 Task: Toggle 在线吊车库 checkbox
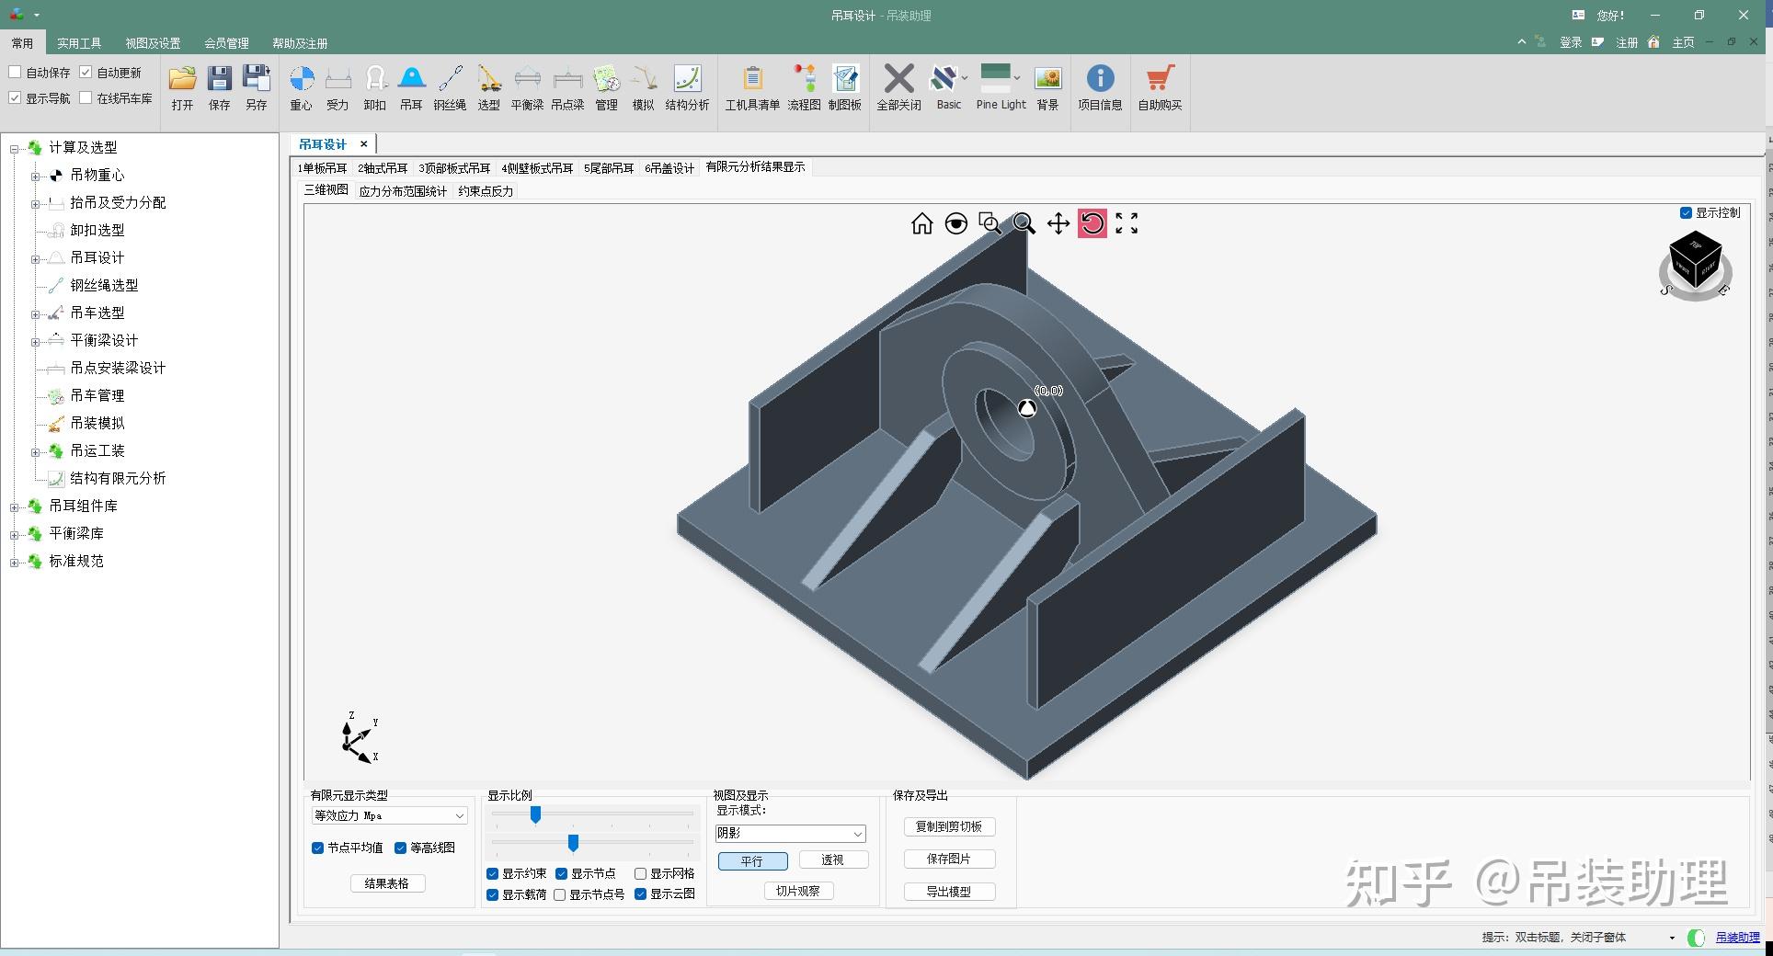point(86,97)
